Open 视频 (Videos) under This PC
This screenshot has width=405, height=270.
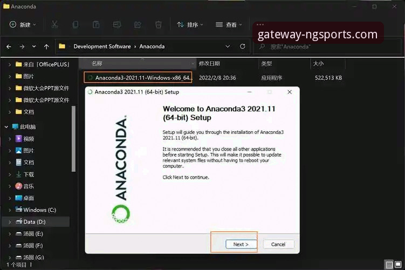[25, 139]
